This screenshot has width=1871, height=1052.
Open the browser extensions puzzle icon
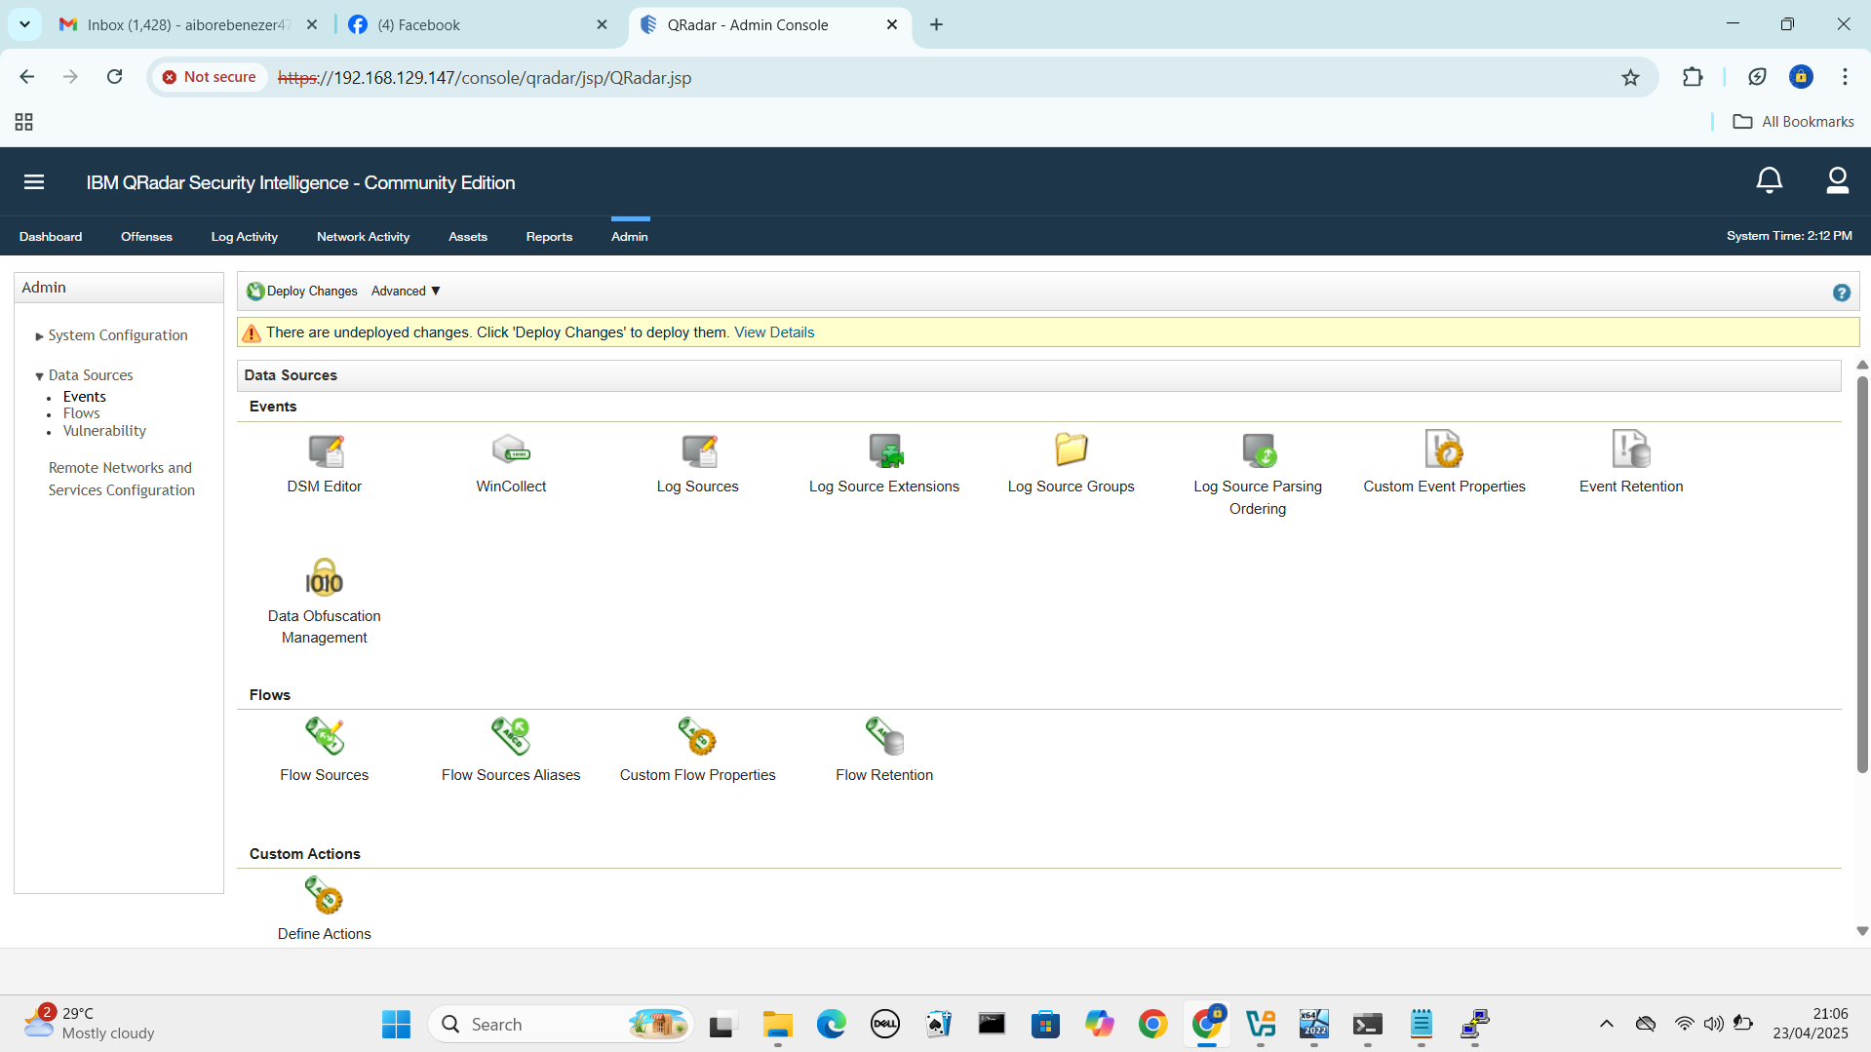[1693, 77]
